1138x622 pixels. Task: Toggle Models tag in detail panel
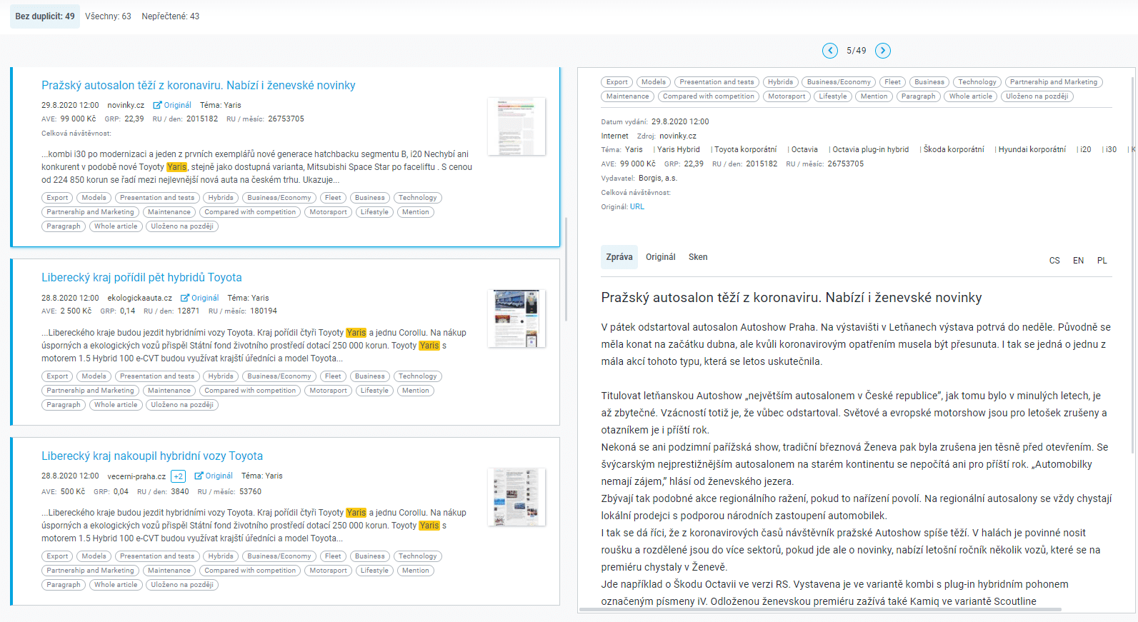point(654,82)
